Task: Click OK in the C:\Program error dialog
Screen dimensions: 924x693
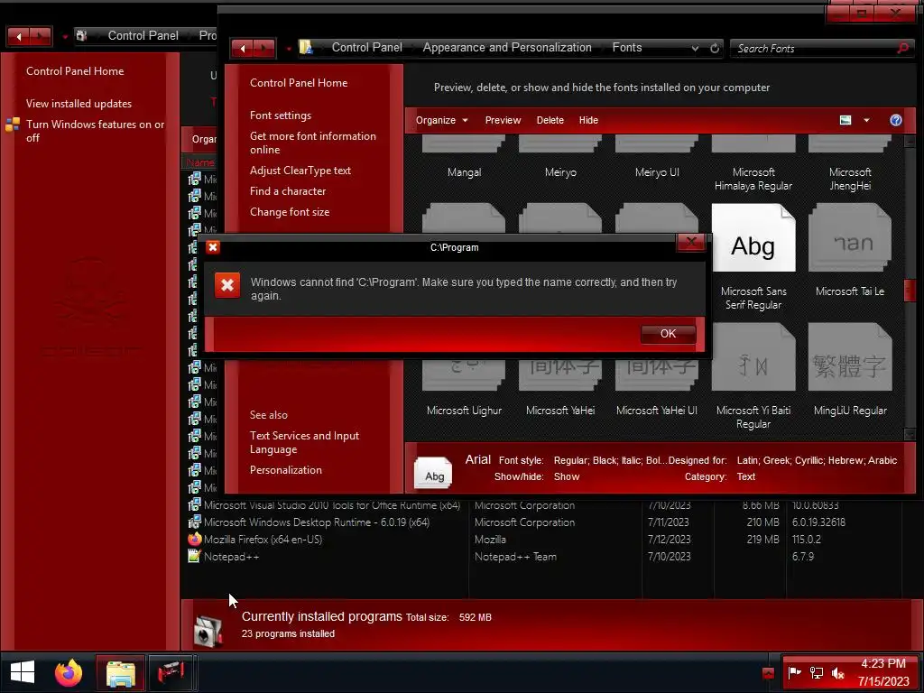Action: [x=668, y=334]
